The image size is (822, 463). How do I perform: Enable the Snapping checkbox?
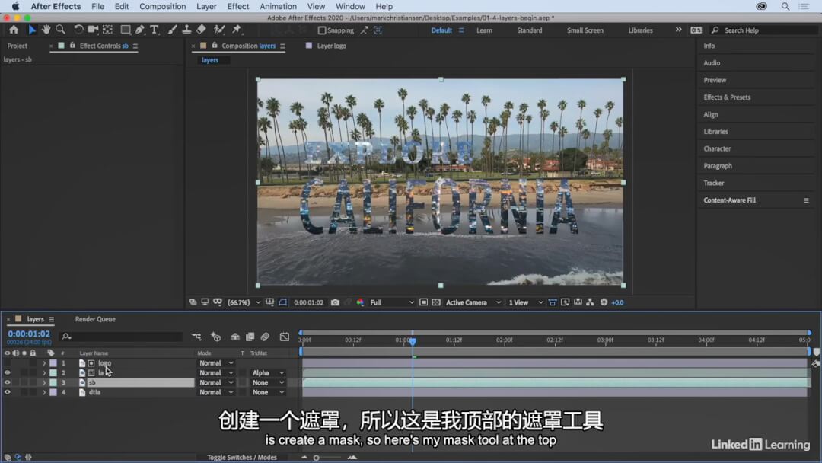tap(322, 30)
